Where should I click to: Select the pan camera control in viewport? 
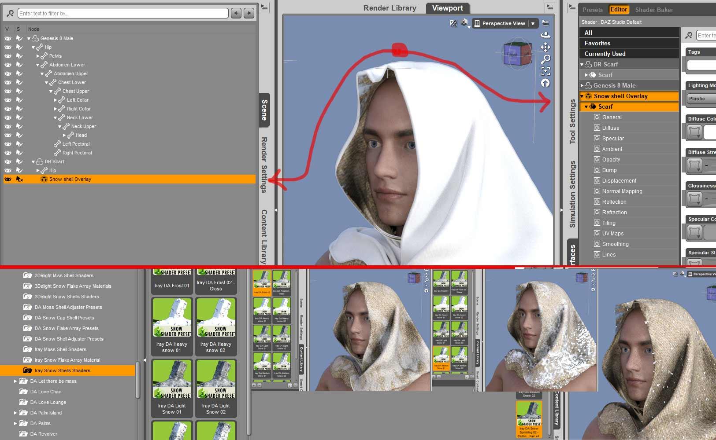tap(545, 47)
